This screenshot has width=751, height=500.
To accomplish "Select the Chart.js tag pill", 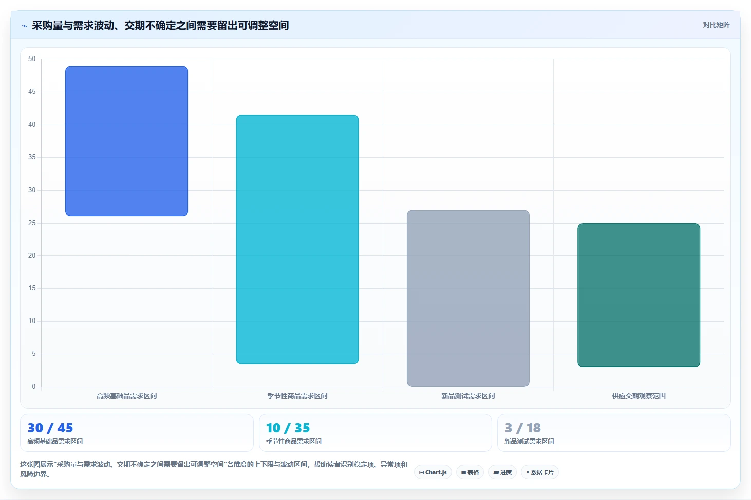I will tap(433, 472).
